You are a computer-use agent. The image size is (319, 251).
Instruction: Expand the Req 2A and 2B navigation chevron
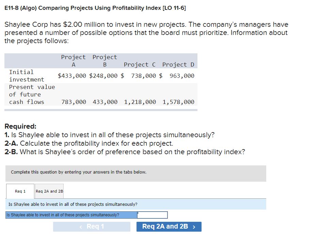(x=195, y=227)
